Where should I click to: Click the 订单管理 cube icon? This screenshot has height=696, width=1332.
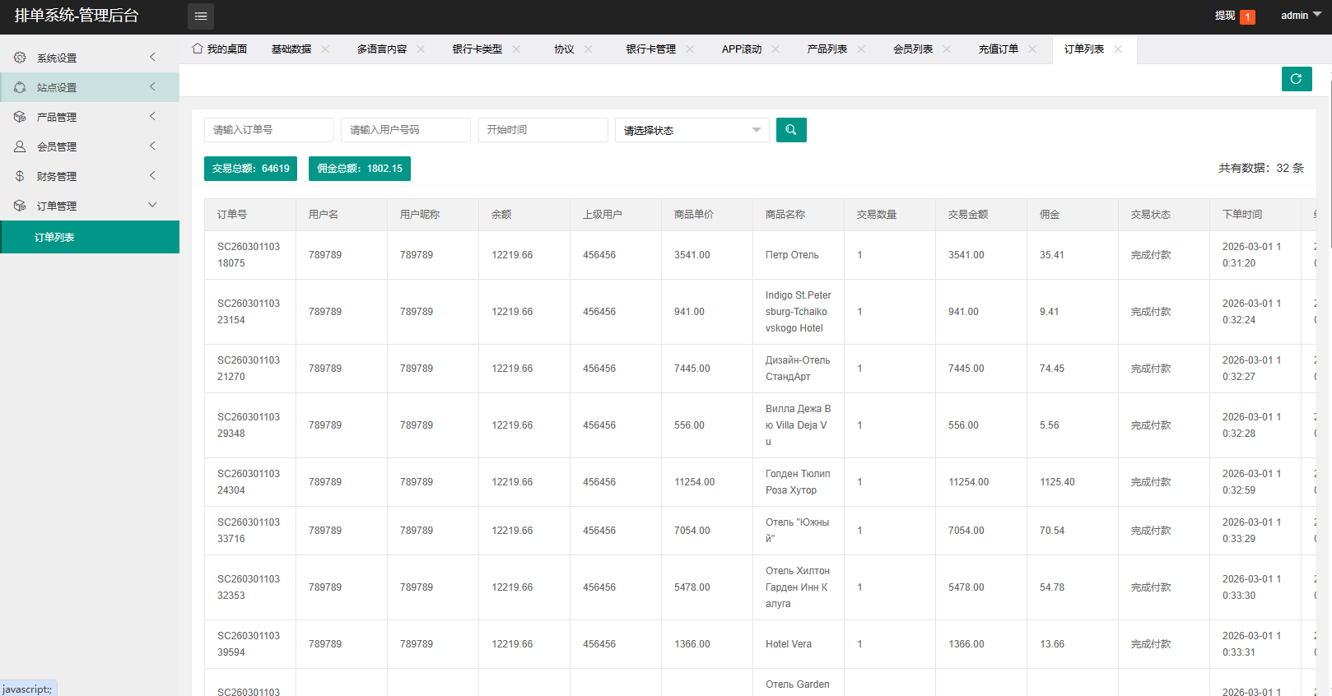point(20,206)
